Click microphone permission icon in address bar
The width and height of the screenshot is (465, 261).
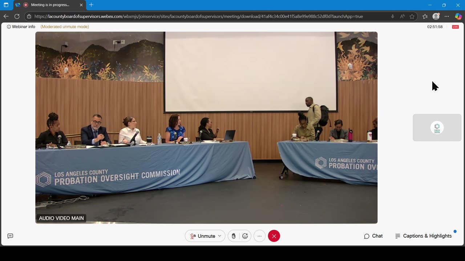(x=393, y=16)
